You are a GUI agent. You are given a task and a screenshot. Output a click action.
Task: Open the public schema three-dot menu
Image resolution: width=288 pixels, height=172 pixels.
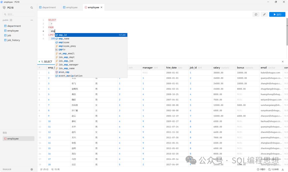pos(32,20)
